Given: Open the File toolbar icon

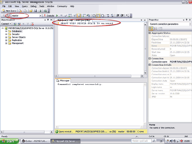Looking at the screenshot, I should [31, 11].
